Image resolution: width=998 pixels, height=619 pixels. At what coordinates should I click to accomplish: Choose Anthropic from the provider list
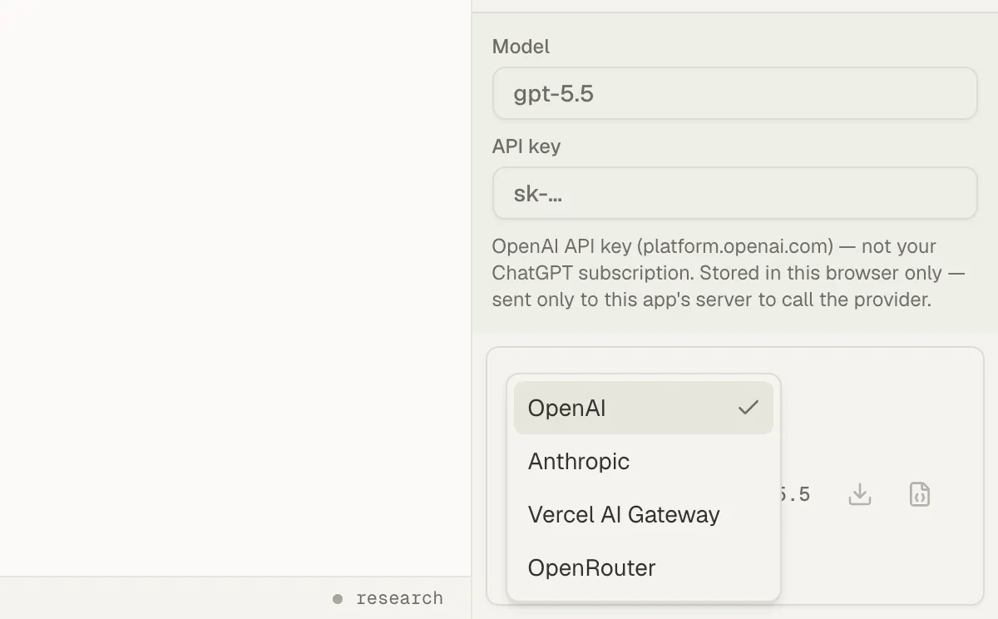pyautogui.click(x=643, y=461)
